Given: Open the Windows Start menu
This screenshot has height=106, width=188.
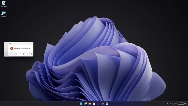Looking at the screenshot, I should coord(81,104).
